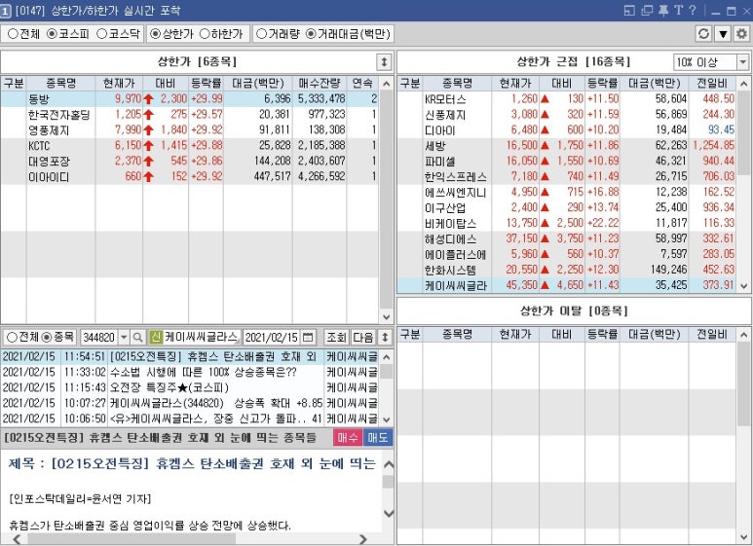Open the black triangle dropdown menu button
This screenshot has height=546, width=753.
[x=723, y=34]
